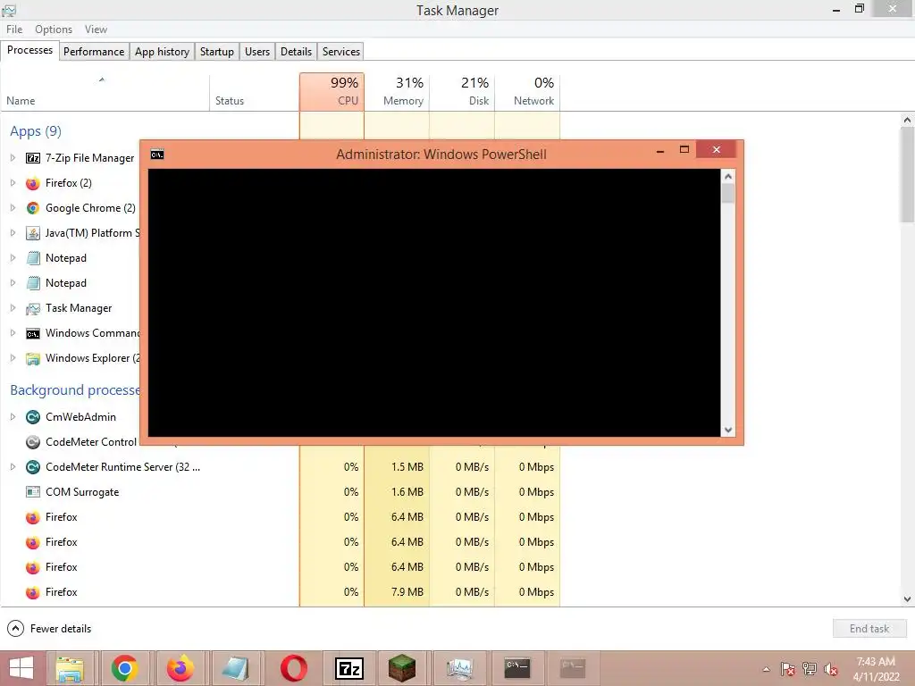Expand the Java(TM) Platform row
This screenshot has height=686, width=915.
click(x=13, y=233)
